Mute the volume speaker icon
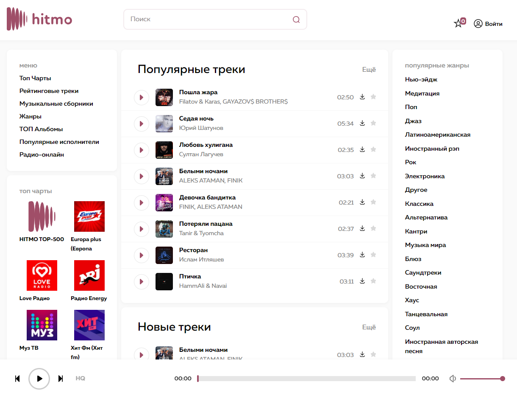517x396 pixels. (453, 379)
